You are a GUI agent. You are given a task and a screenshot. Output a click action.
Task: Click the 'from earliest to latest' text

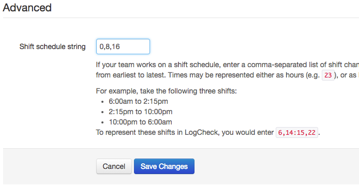pos(130,75)
